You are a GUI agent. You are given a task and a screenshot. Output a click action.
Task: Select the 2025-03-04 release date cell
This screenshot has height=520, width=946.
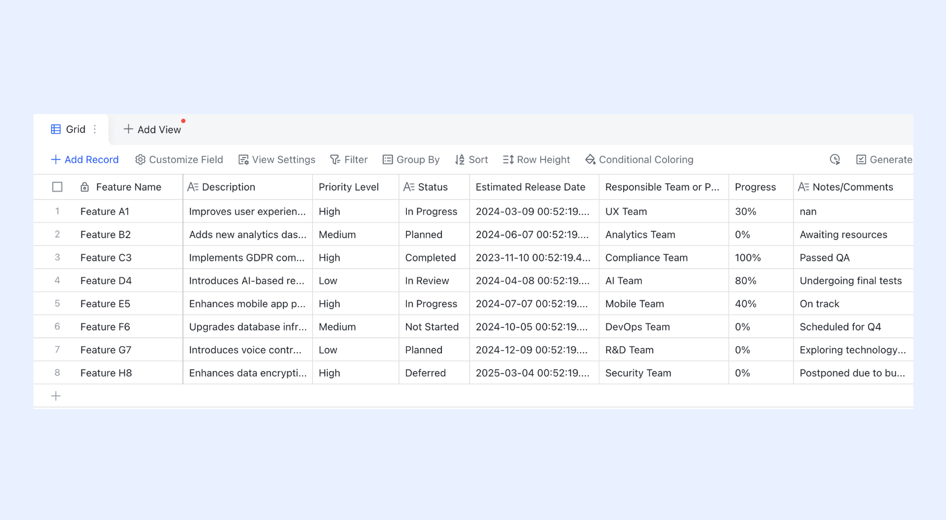tap(534, 373)
